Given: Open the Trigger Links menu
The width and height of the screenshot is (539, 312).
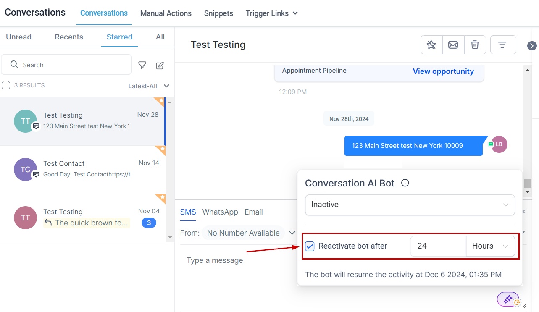Looking at the screenshot, I should click(271, 13).
